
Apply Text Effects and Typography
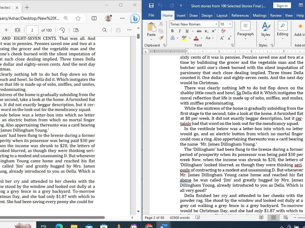click(x=173, y=38)
